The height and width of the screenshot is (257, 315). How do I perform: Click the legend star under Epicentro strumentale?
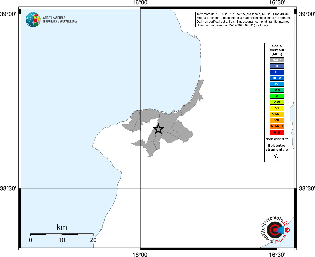(276, 156)
